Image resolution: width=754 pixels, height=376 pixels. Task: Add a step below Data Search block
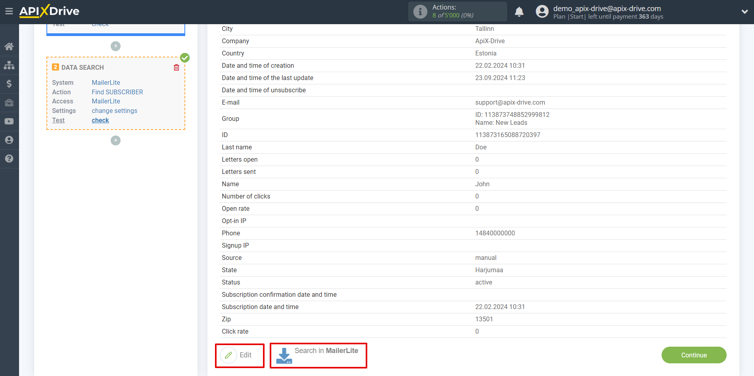(115, 140)
